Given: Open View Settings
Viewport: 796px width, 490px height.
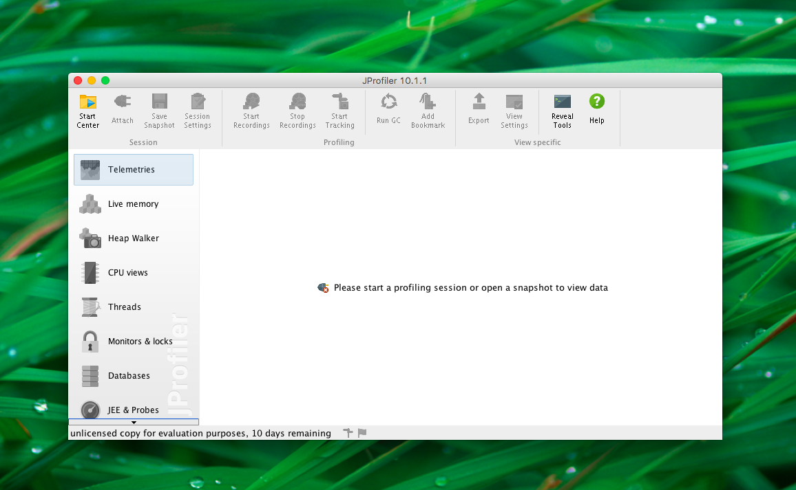Looking at the screenshot, I should pos(514,111).
